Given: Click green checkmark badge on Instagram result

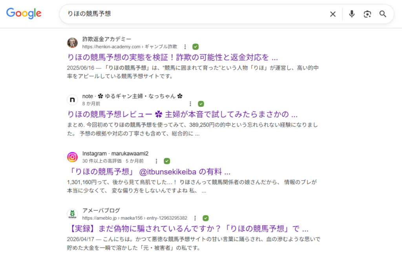Looking at the screenshot, I should [x=167, y=161].
